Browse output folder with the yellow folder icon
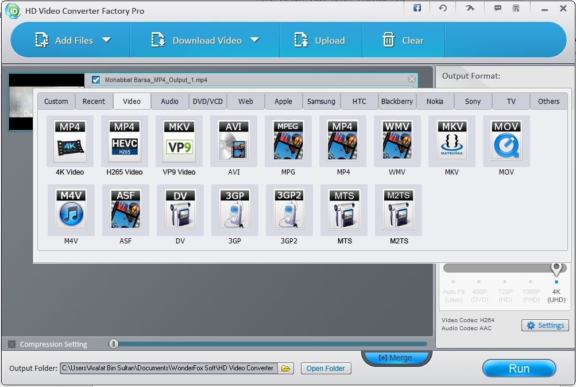Viewport: 576px width, 387px height. pyautogui.click(x=286, y=368)
